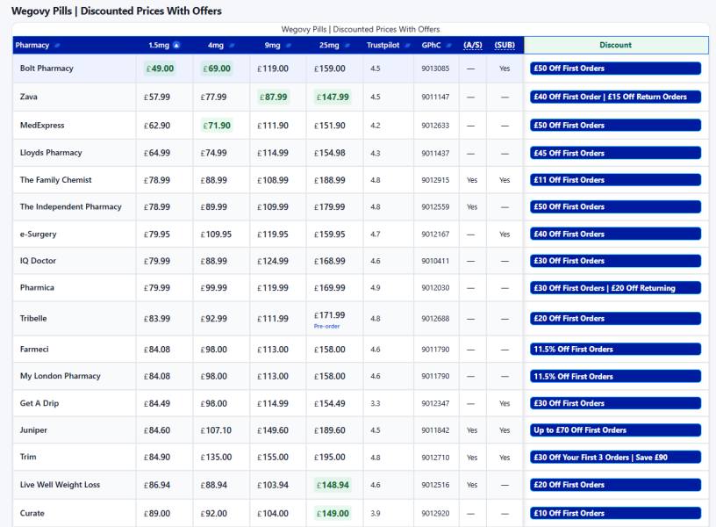
Task: Select the Lloyds Pharmacy name
Action: [51, 153]
